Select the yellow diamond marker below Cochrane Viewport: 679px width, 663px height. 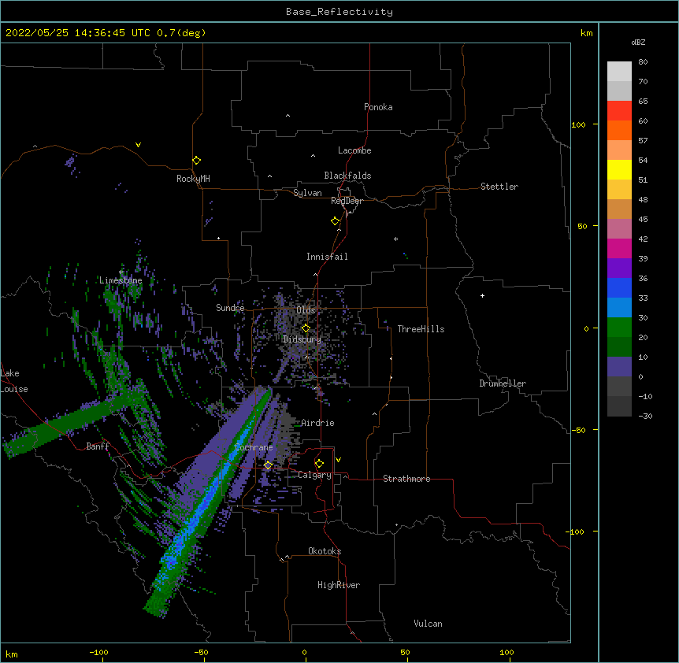coord(268,465)
